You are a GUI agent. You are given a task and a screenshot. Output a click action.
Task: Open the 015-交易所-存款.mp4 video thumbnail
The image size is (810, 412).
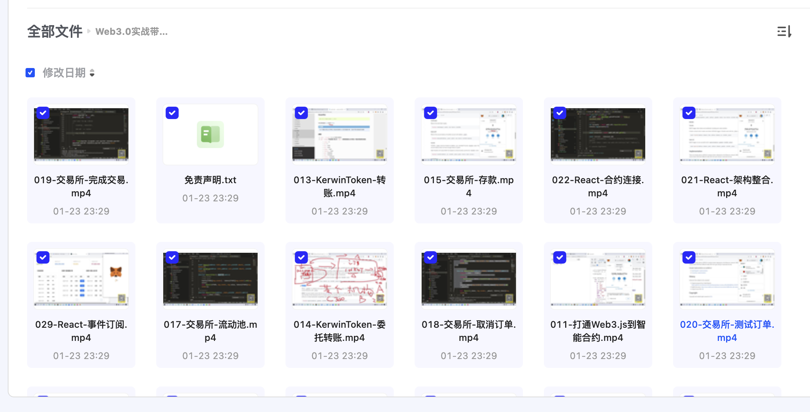coord(468,134)
